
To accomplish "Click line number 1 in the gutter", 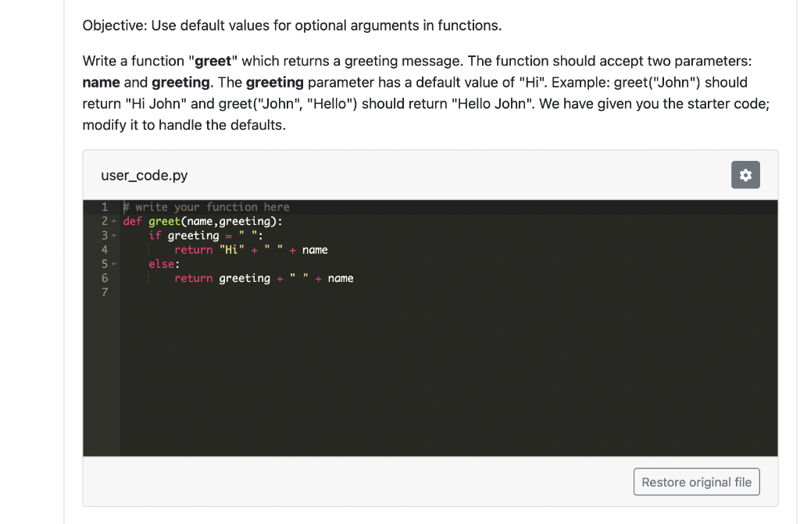I will tap(104, 207).
